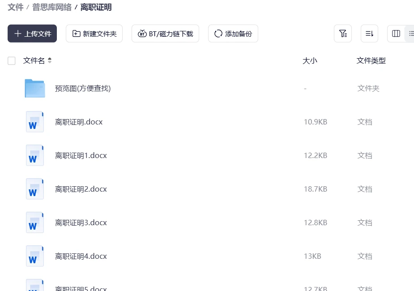Go to 文件 root breadcrumb
This screenshot has height=291, width=414.
point(16,7)
